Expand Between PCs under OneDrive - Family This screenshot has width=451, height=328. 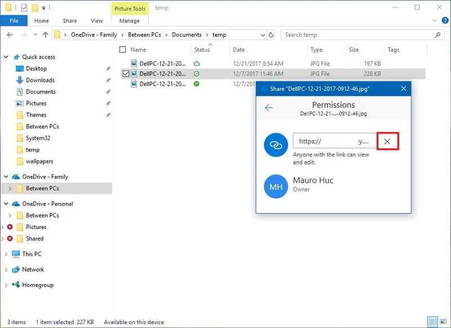pos(10,188)
